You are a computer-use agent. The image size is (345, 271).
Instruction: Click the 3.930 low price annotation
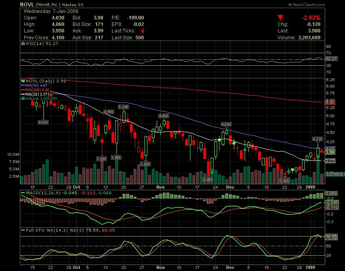pos(101,159)
